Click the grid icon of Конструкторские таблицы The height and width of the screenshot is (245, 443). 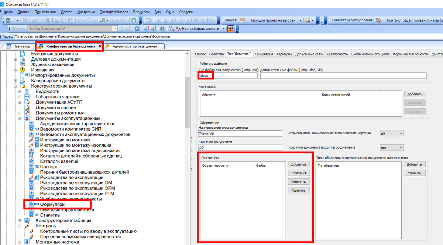click(27, 221)
